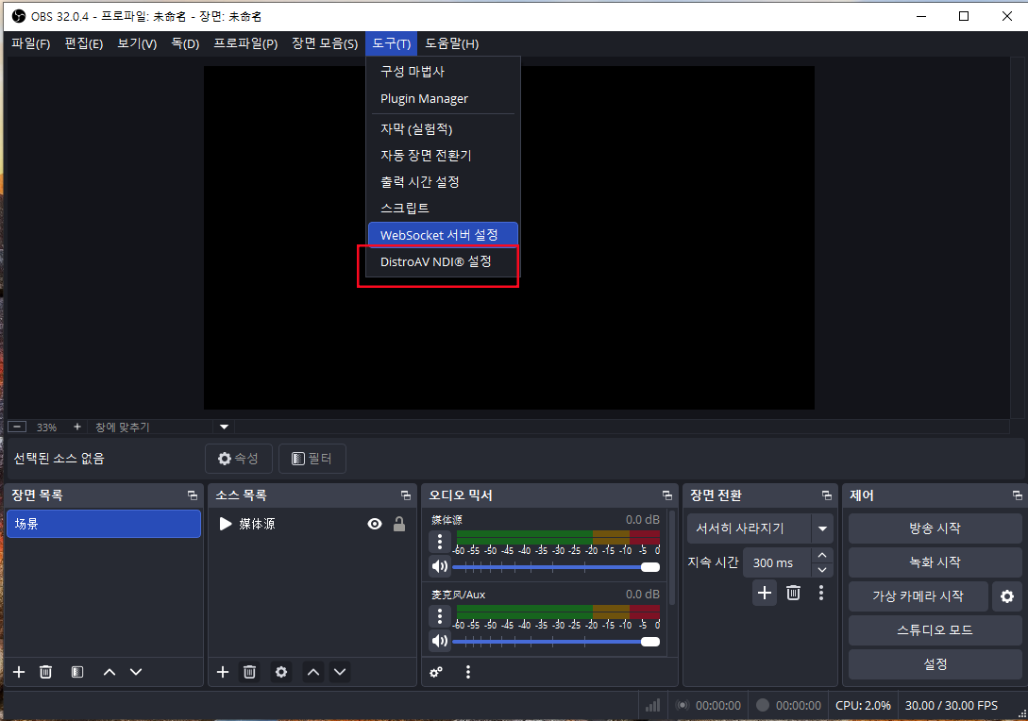
Task: Increase transition duration with up arrow
Action: pos(823,556)
